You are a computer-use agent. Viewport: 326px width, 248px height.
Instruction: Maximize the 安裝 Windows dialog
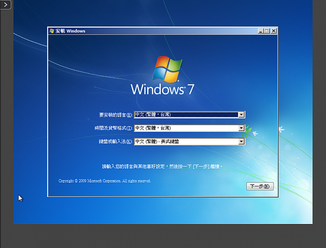(x=267, y=31)
